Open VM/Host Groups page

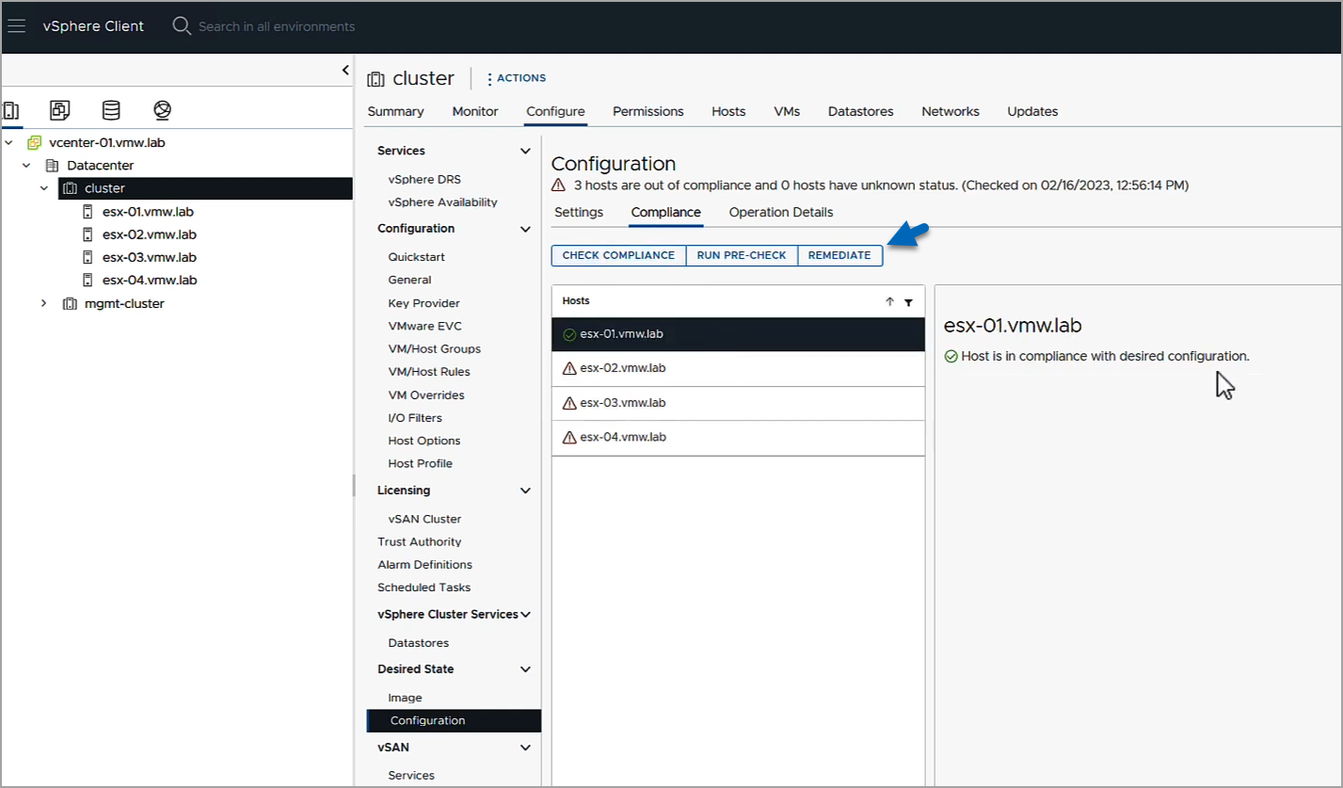point(434,348)
